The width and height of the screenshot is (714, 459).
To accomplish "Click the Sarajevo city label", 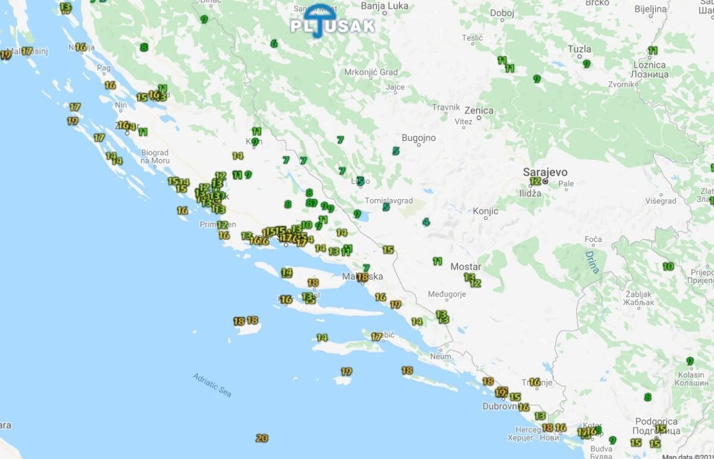I will [544, 172].
